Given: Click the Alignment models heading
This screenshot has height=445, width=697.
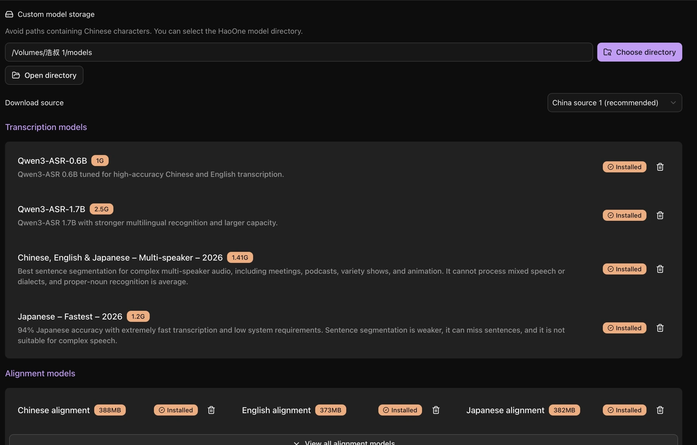Looking at the screenshot, I should 40,373.
